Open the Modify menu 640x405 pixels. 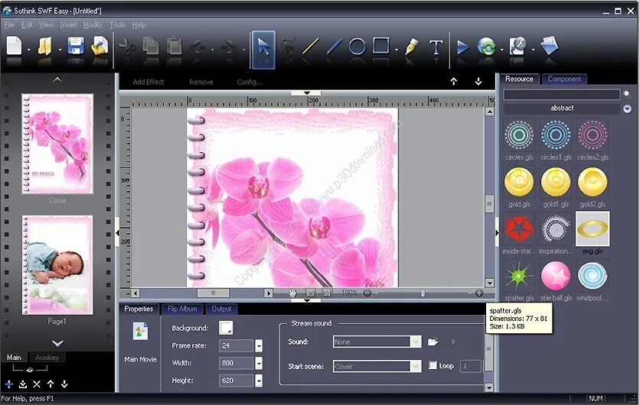click(x=93, y=25)
